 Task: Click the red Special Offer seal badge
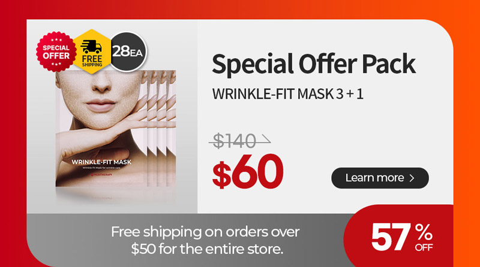coord(56,52)
